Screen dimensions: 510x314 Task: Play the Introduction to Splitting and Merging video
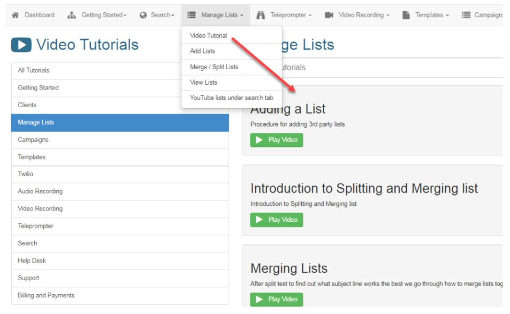[x=276, y=220]
